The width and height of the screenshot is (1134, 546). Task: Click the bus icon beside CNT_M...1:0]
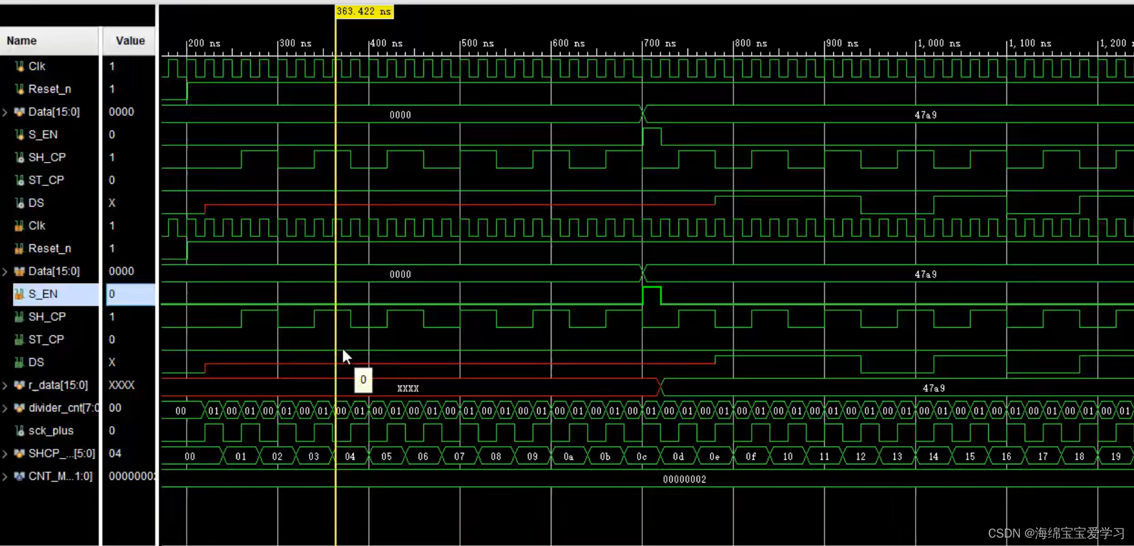pyautogui.click(x=19, y=476)
